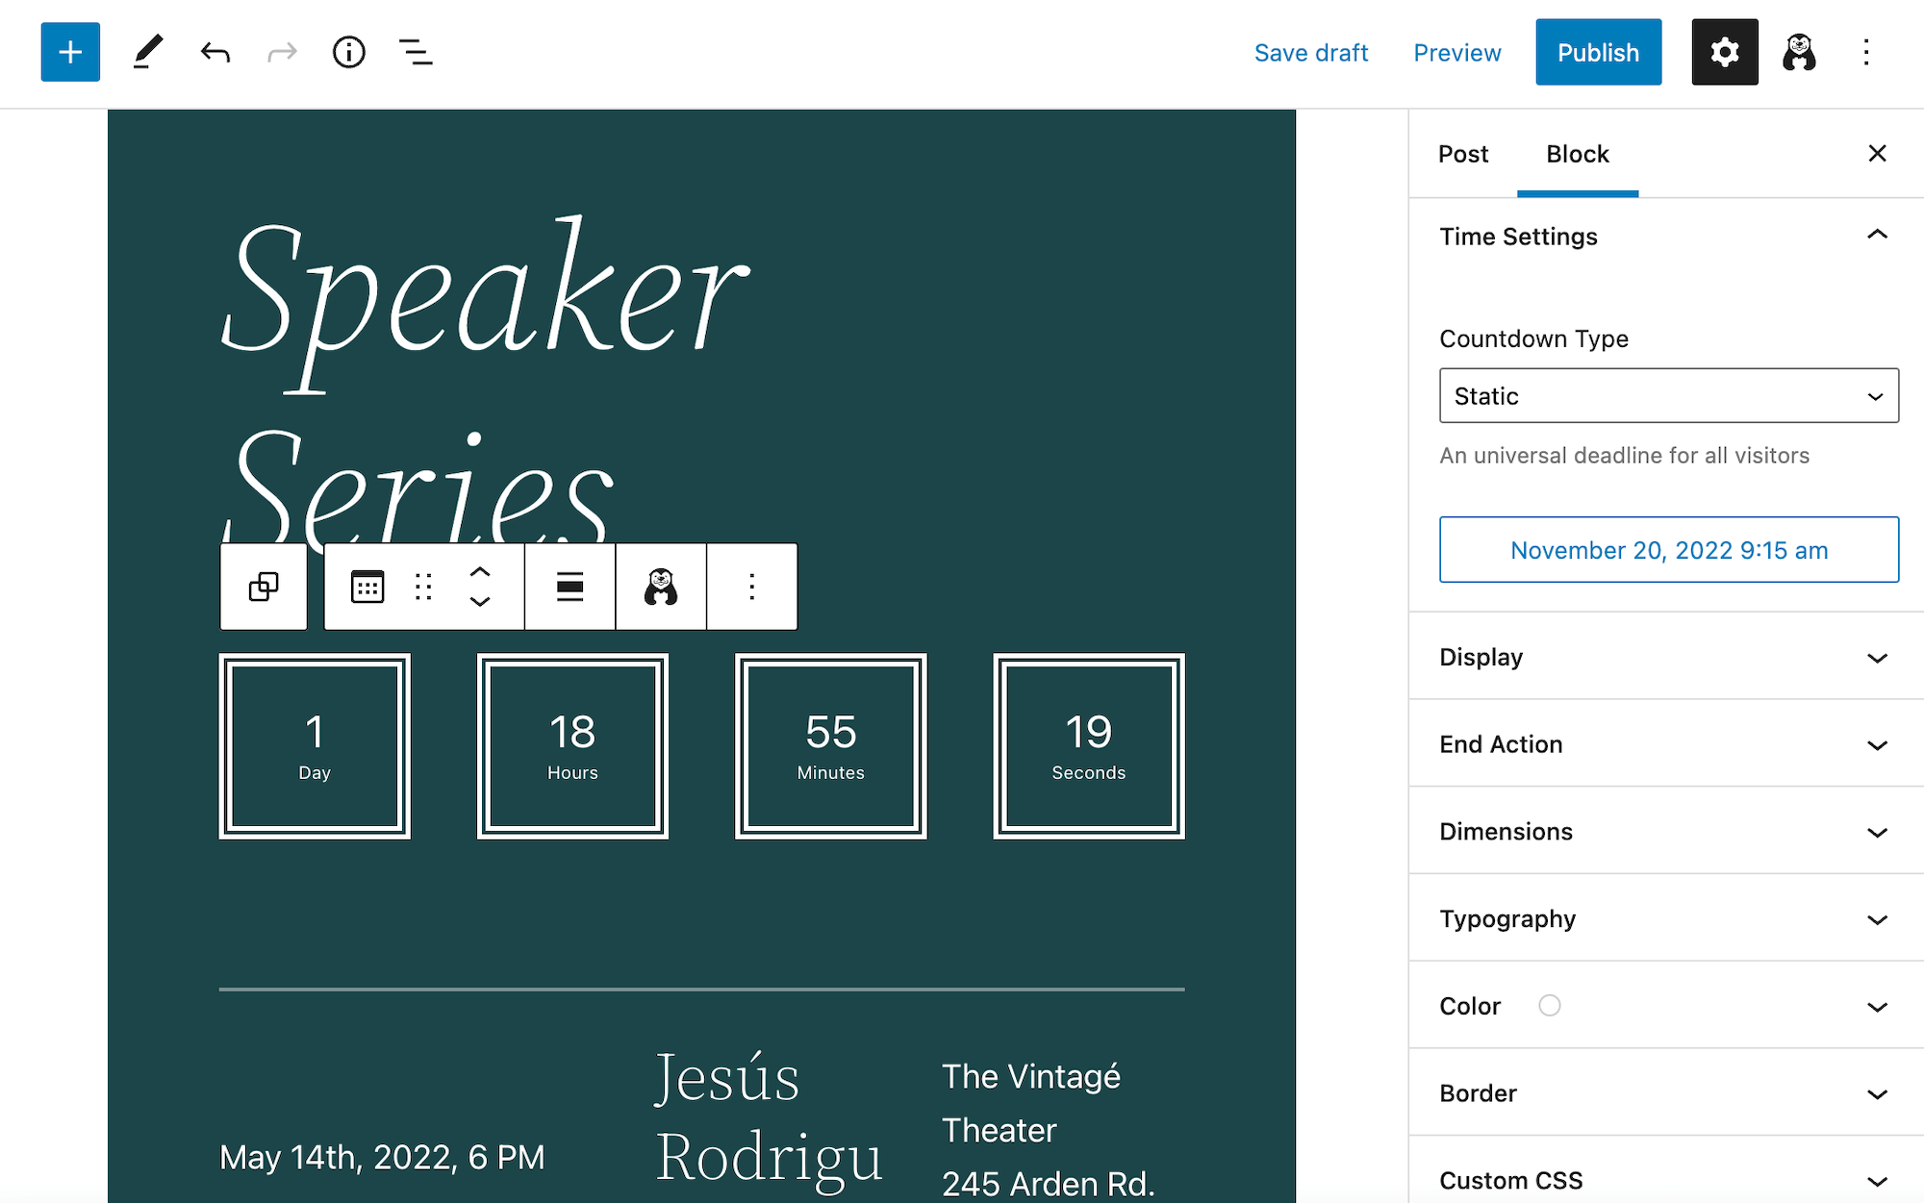This screenshot has height=1203, width=1924.
Task: Select the parent block icon in block toolbar
Action: click(x=263, y=586)
